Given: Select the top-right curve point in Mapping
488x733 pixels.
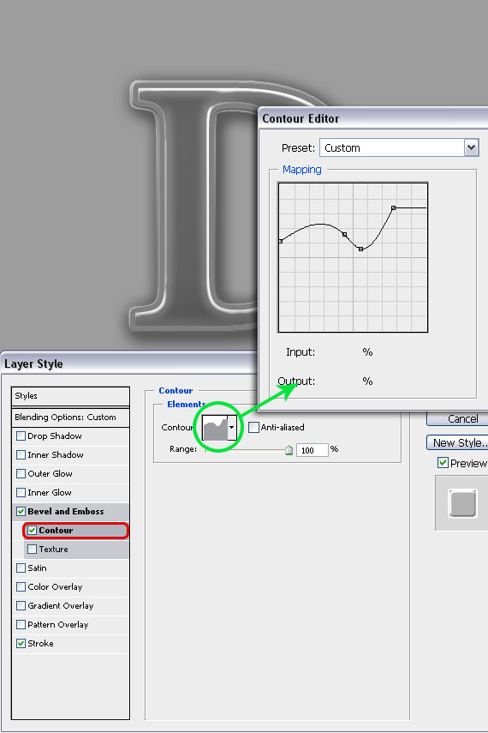Looking at the screenshot, I should (393, 207).
